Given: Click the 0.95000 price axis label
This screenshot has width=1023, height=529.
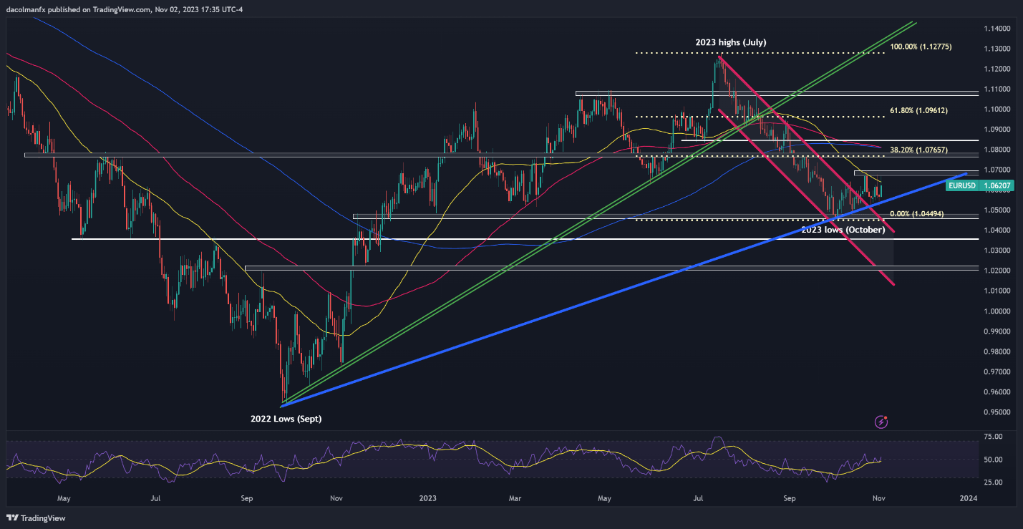Looking at the screenshot, I should 996,412.
